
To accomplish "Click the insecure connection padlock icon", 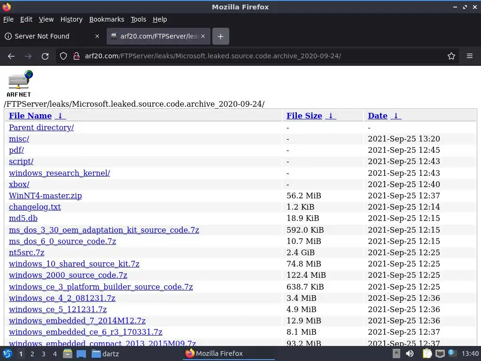I will pyautogui.click(x=77, y=56).
